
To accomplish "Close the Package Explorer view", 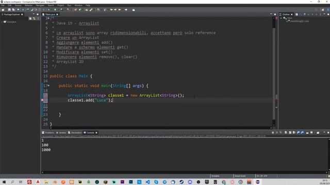I will click(22, 14).
